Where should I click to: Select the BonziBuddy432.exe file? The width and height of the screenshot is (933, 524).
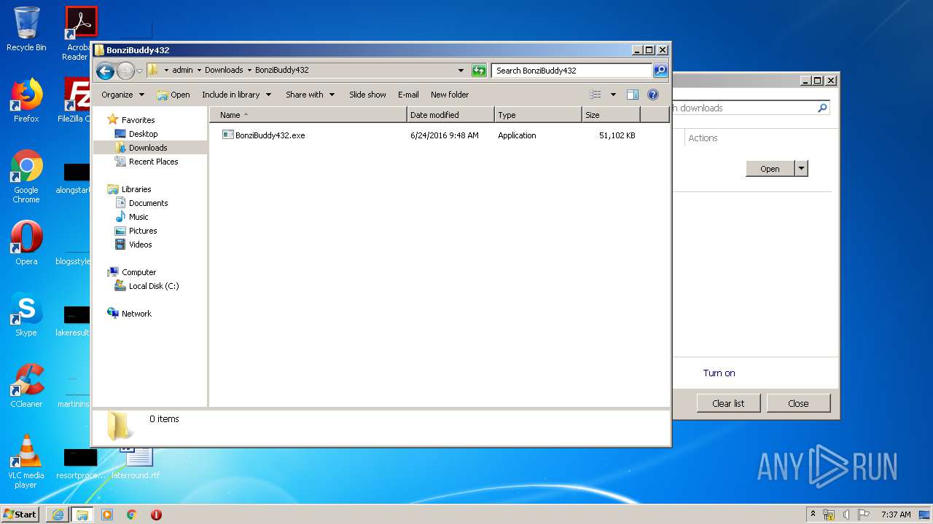coord(264,135)
